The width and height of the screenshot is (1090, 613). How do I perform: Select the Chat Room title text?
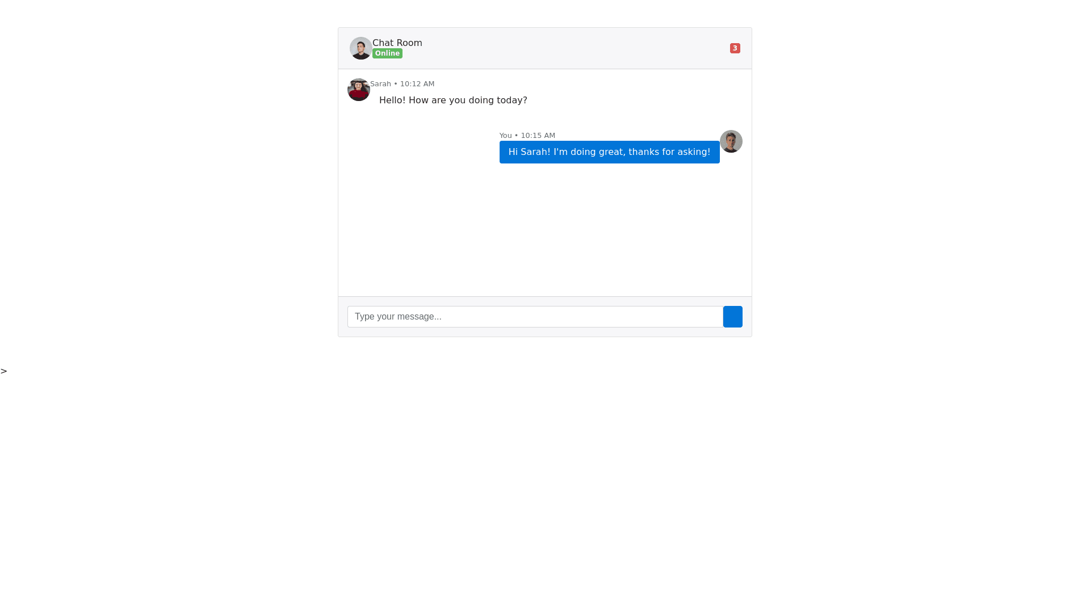pyautogui.click(x=397, y=43)
